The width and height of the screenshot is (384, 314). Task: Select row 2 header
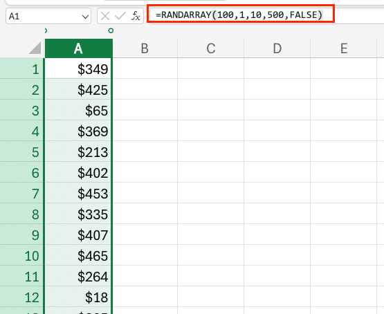tap(22, 89)
